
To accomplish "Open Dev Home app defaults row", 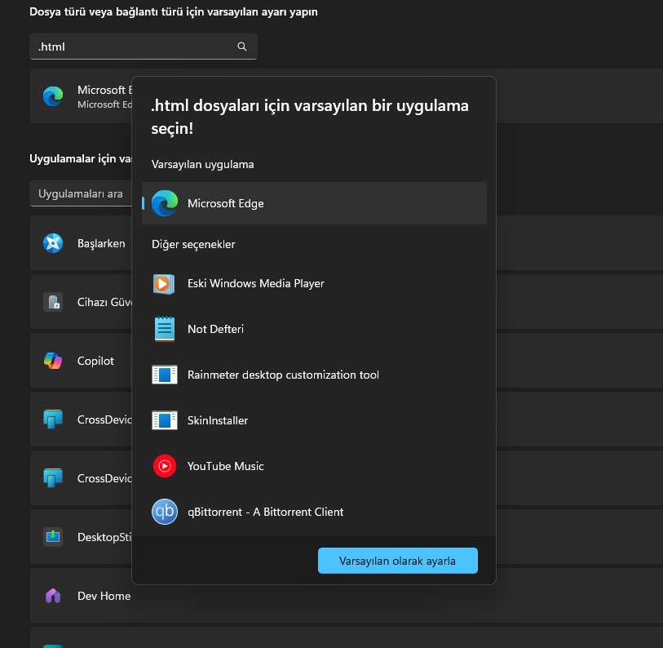I will 347,596.
